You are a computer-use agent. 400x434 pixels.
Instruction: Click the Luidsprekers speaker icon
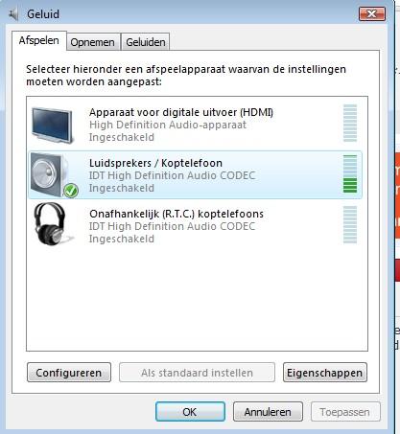(51, 174)
